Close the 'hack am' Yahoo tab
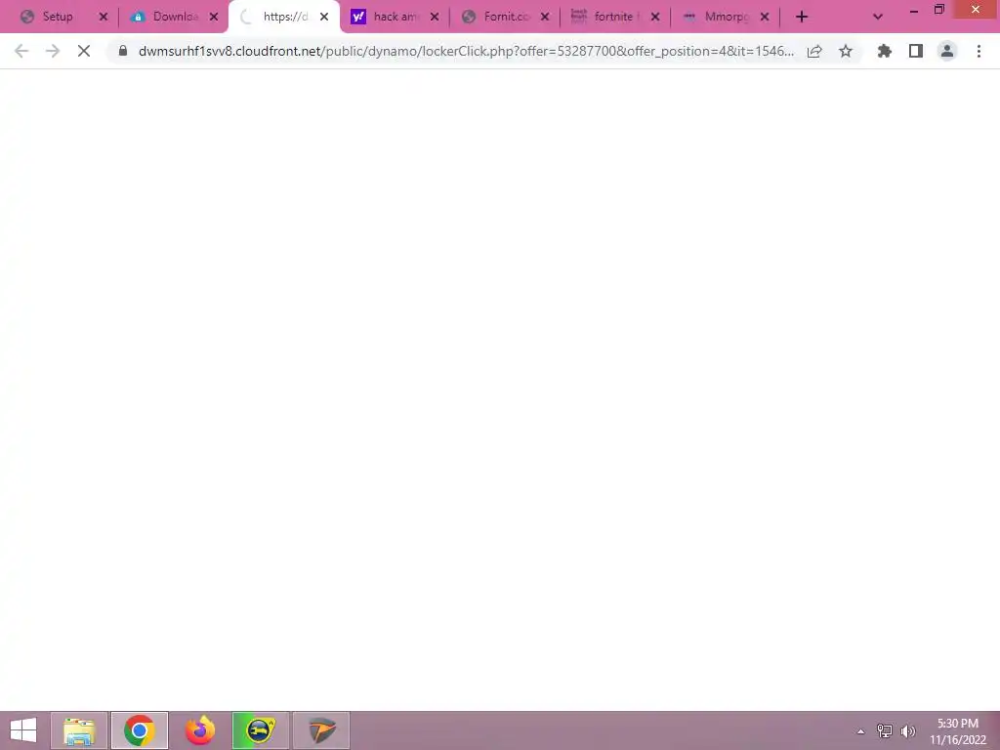The width and height of the screenshot is (1000, 750). click(x=435, y=18)
